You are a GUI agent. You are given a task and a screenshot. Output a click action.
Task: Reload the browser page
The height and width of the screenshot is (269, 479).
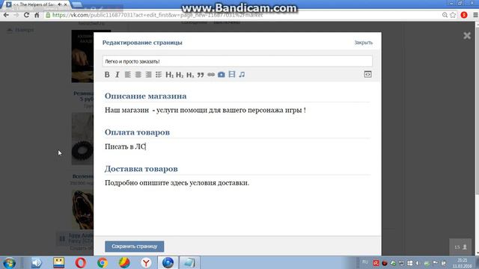click(x=27, y=15)
